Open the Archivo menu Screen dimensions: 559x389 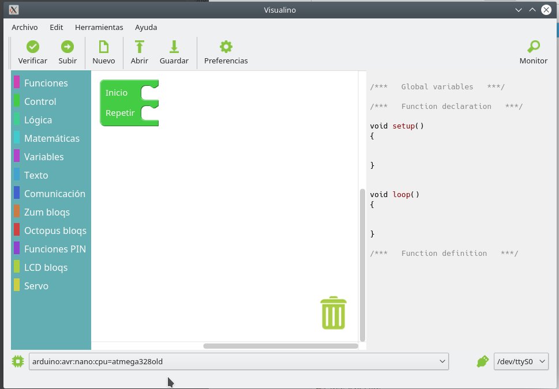(24, 27)
